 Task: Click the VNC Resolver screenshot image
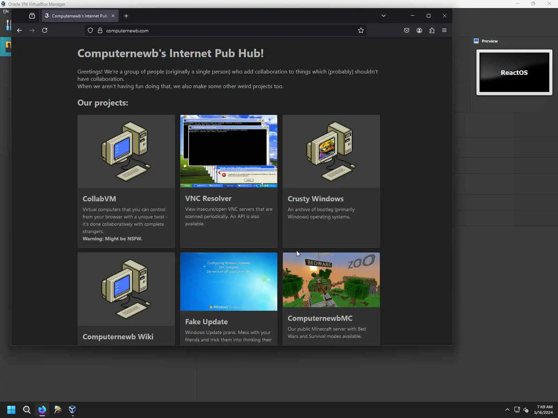pos(229,151)
